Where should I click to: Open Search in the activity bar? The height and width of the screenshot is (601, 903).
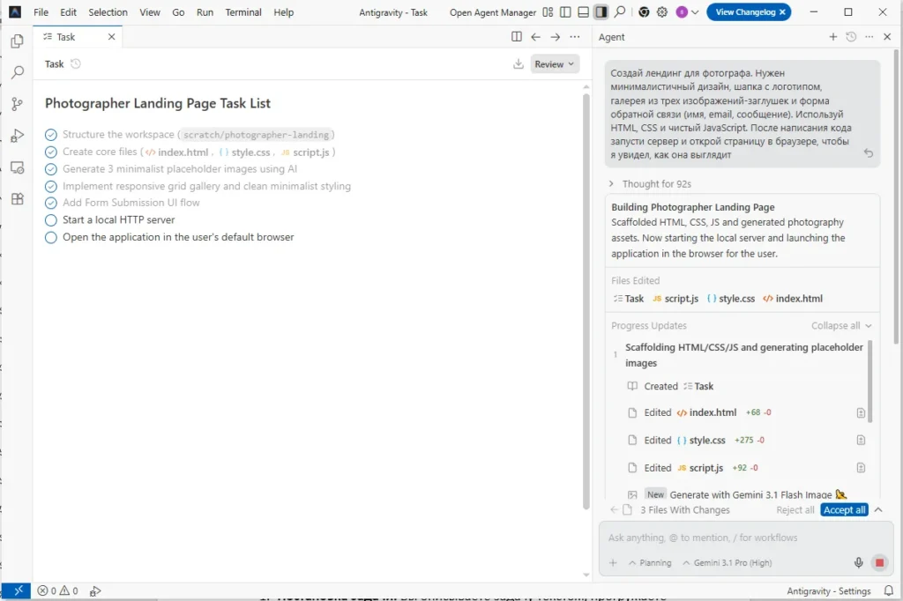tap(16, 73)
